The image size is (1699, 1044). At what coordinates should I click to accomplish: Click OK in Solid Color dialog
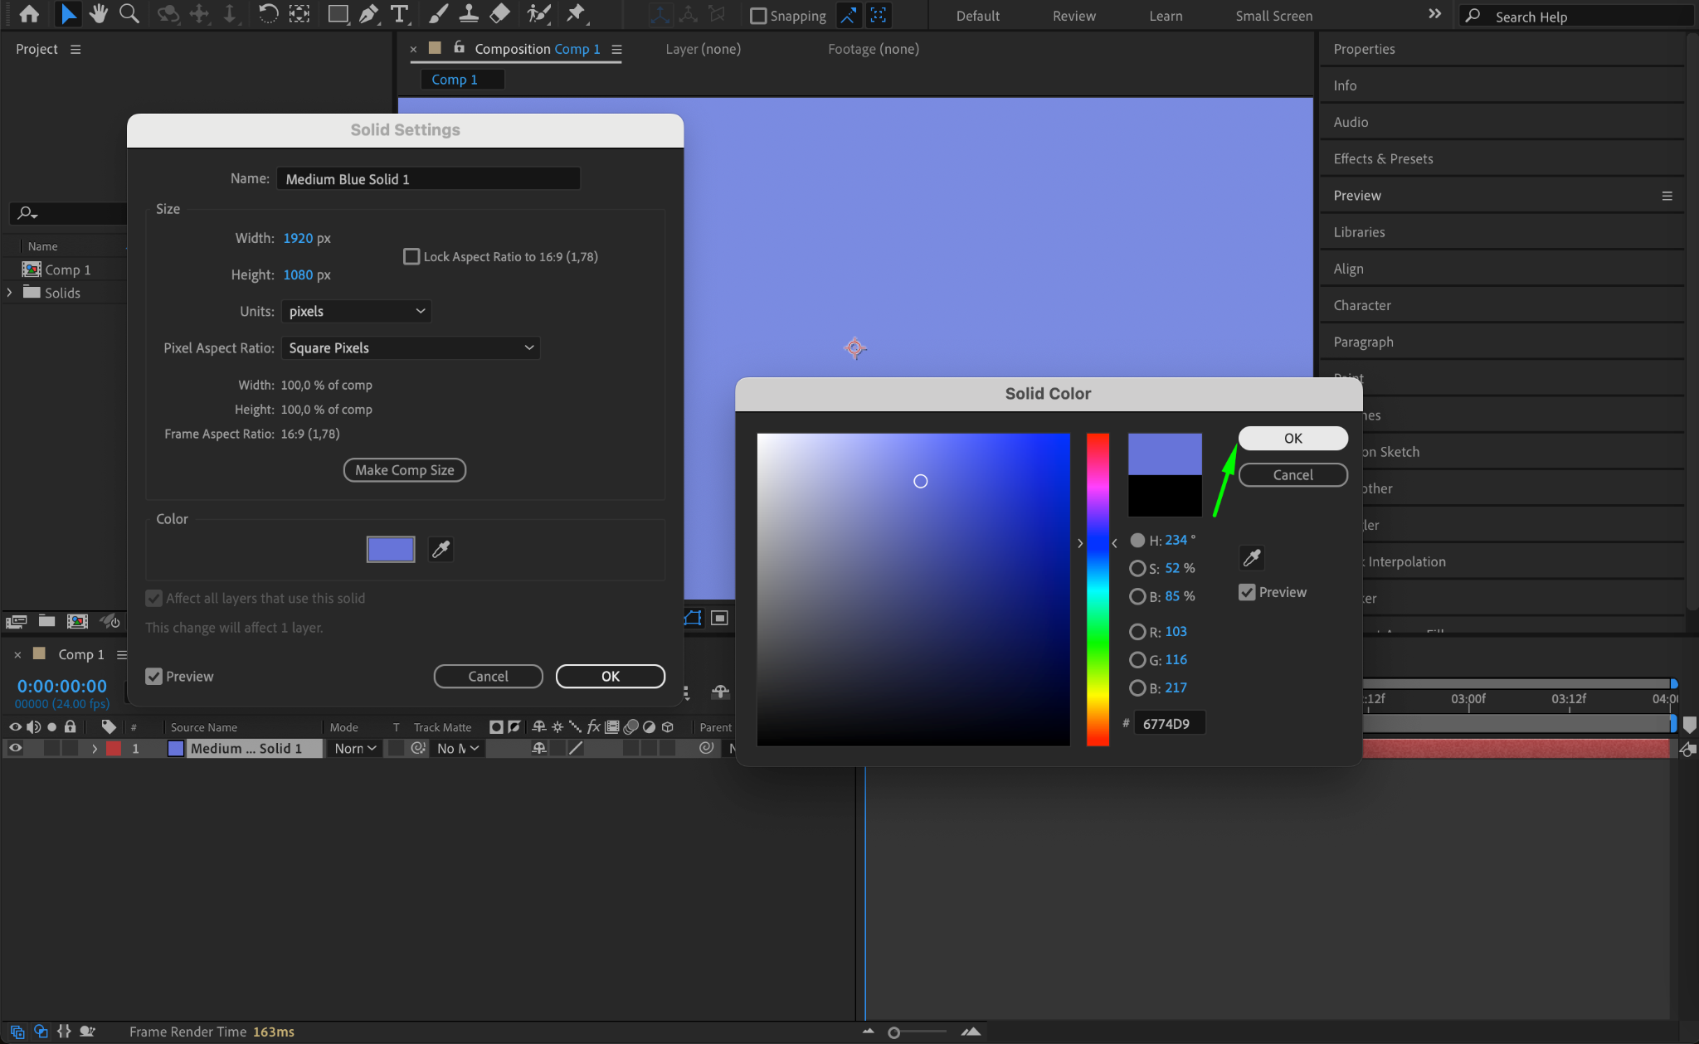pyautogui.click(x=1293, y=438)
